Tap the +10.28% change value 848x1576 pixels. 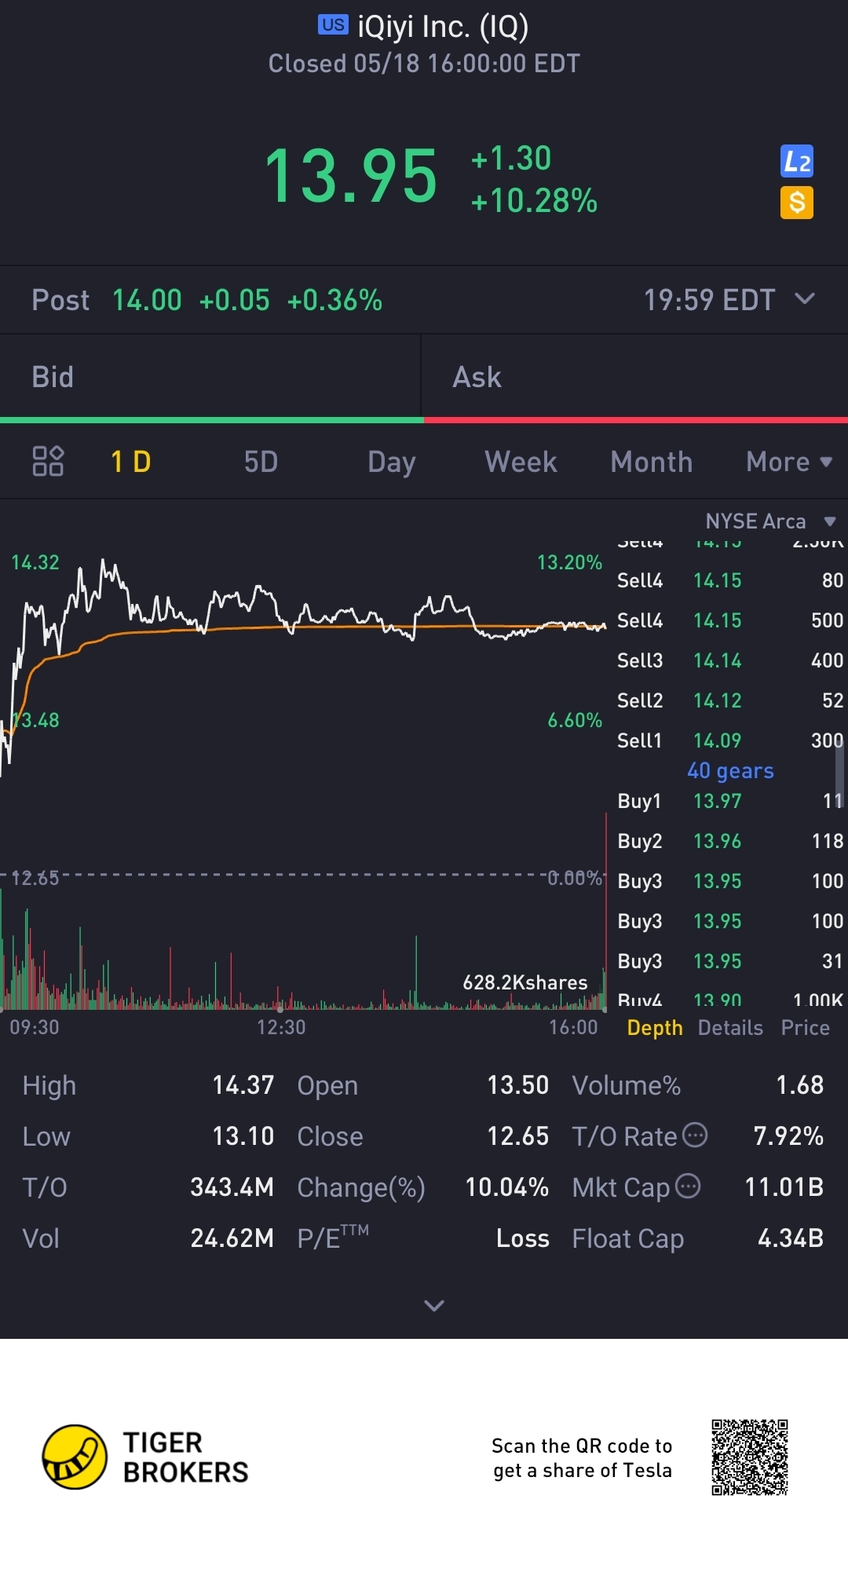tap(534, 201)
